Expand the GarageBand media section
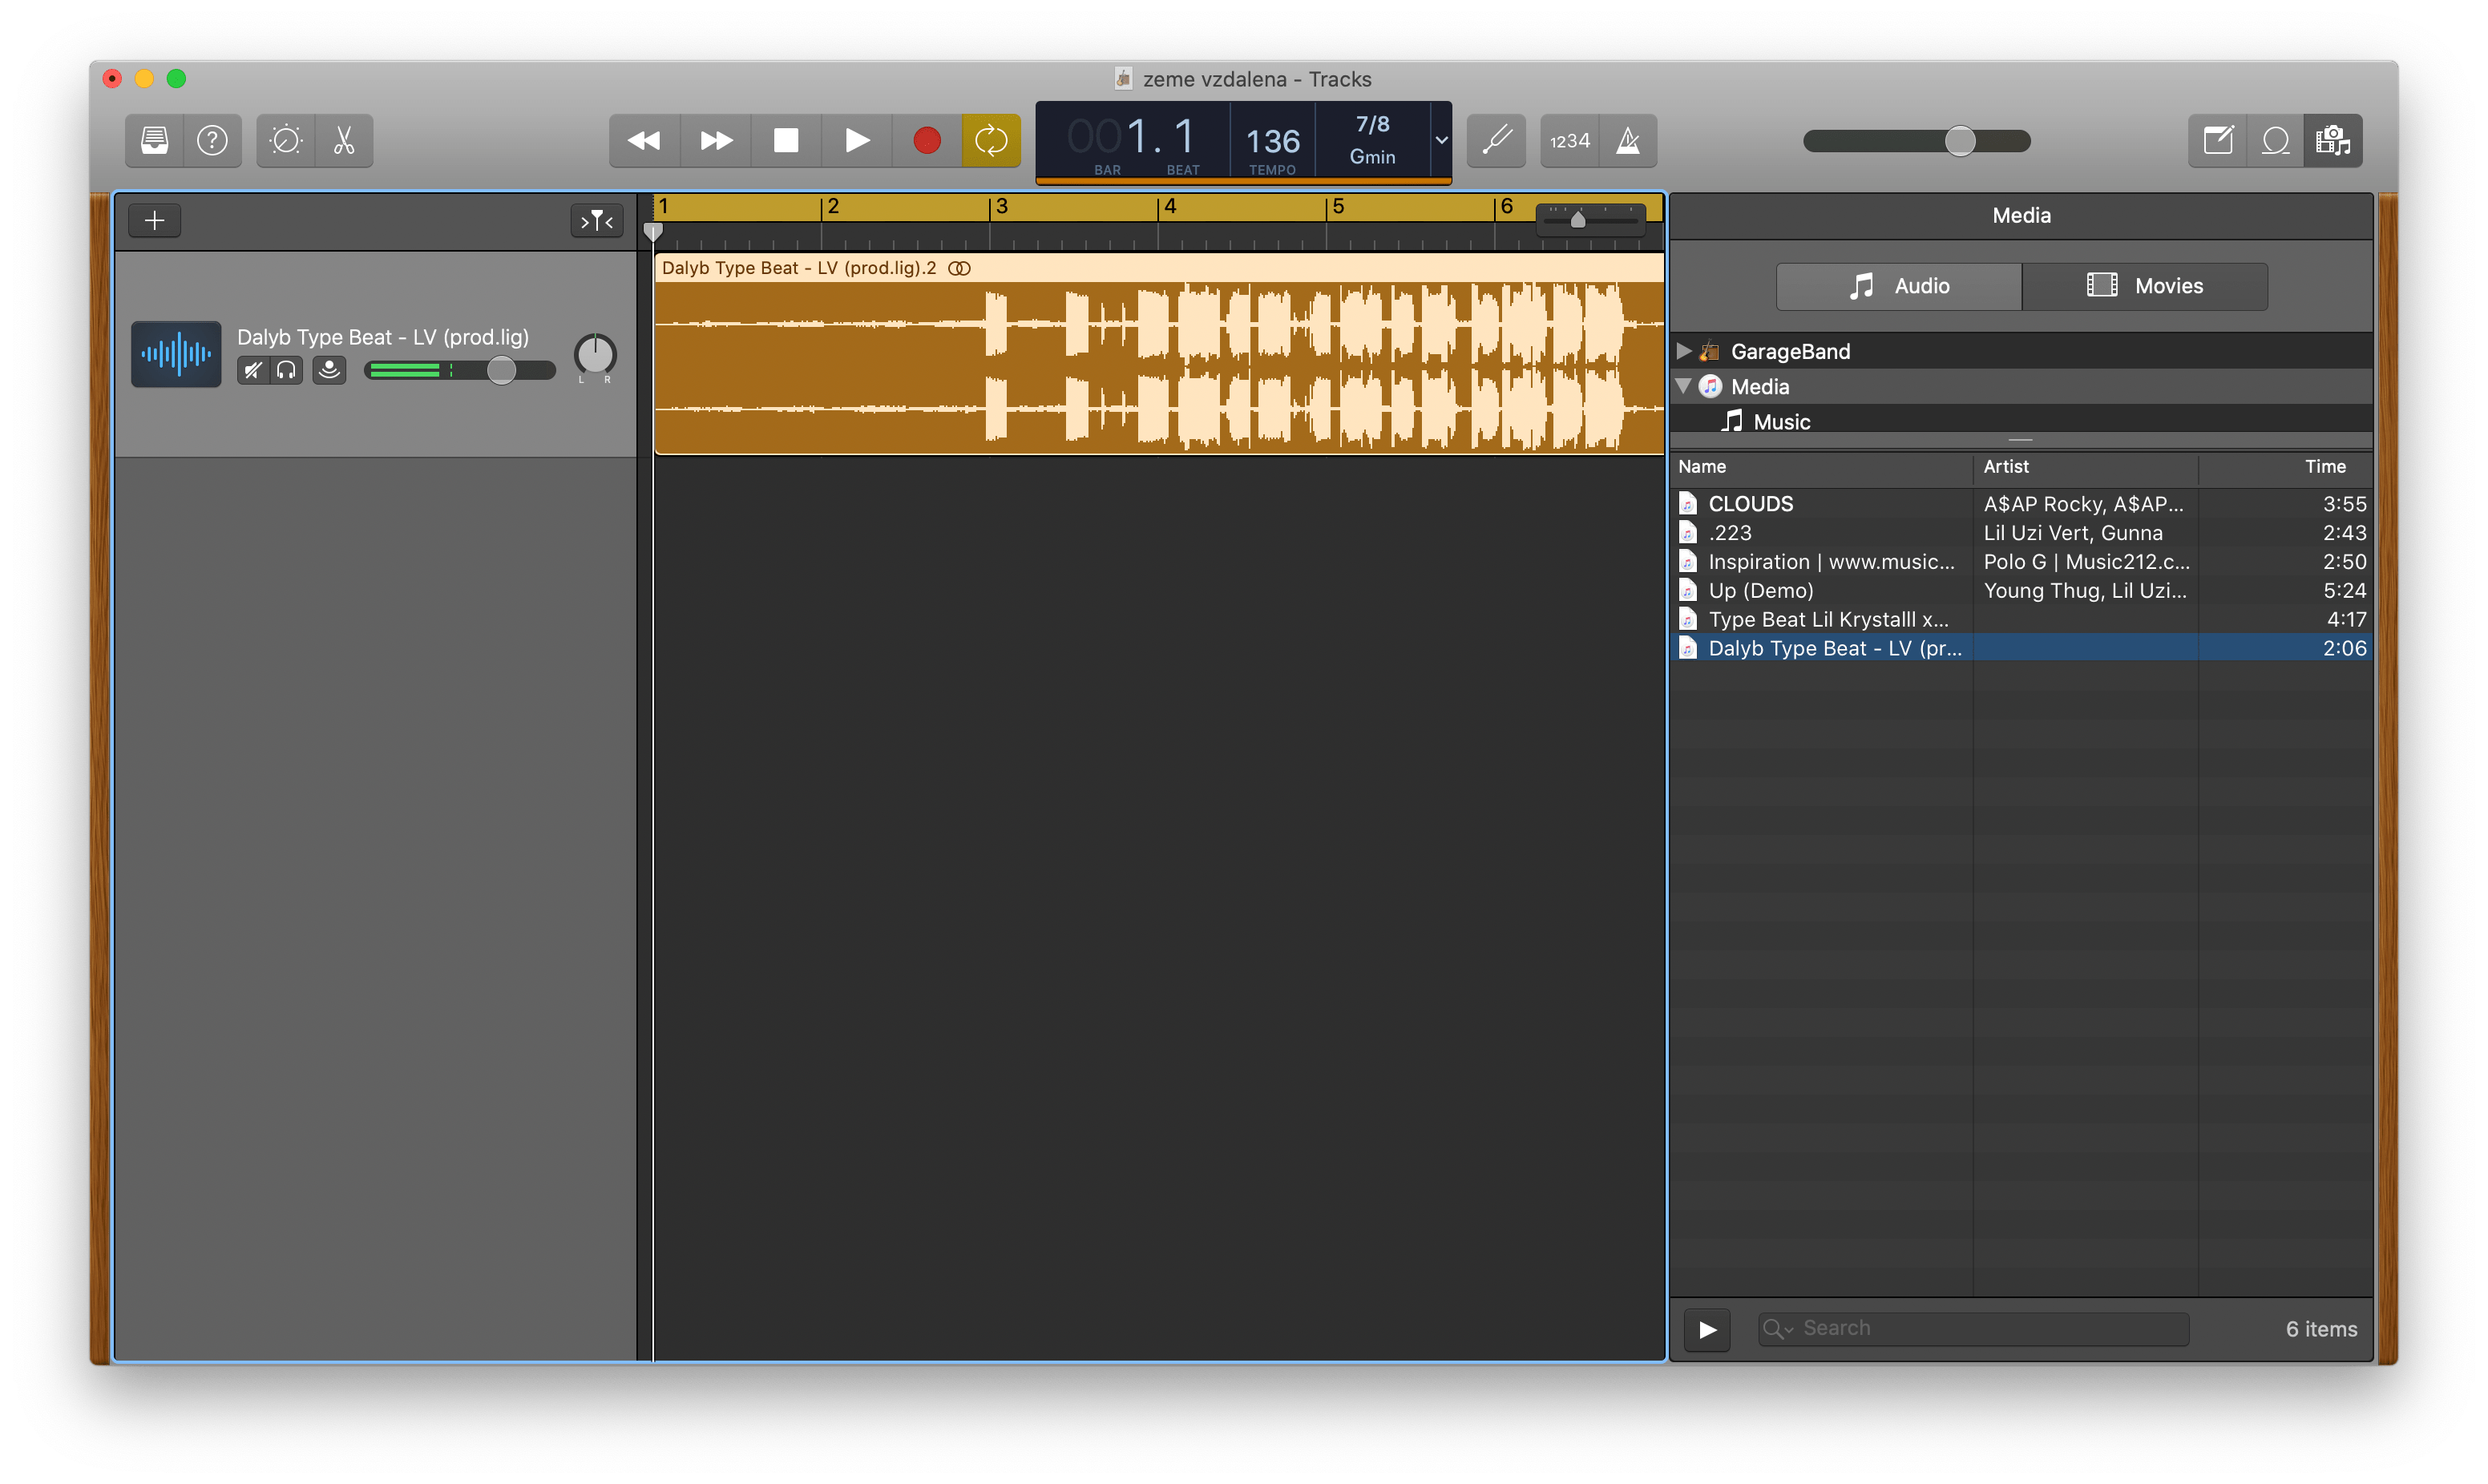The width and height of the screenshot is (2488, 1484). (1684, 350)
